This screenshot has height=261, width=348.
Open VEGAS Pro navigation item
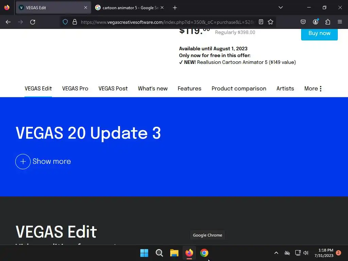click(75, 89)
